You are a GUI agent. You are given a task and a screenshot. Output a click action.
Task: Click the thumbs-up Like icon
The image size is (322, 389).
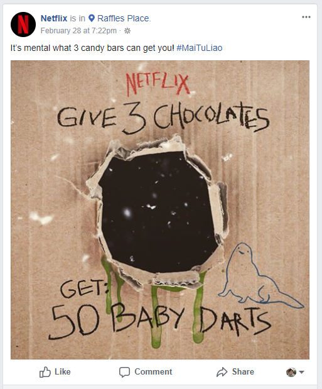45,372
